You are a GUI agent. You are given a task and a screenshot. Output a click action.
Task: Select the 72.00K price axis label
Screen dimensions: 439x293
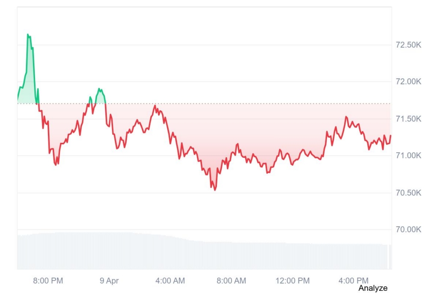(x=408, y=82)
